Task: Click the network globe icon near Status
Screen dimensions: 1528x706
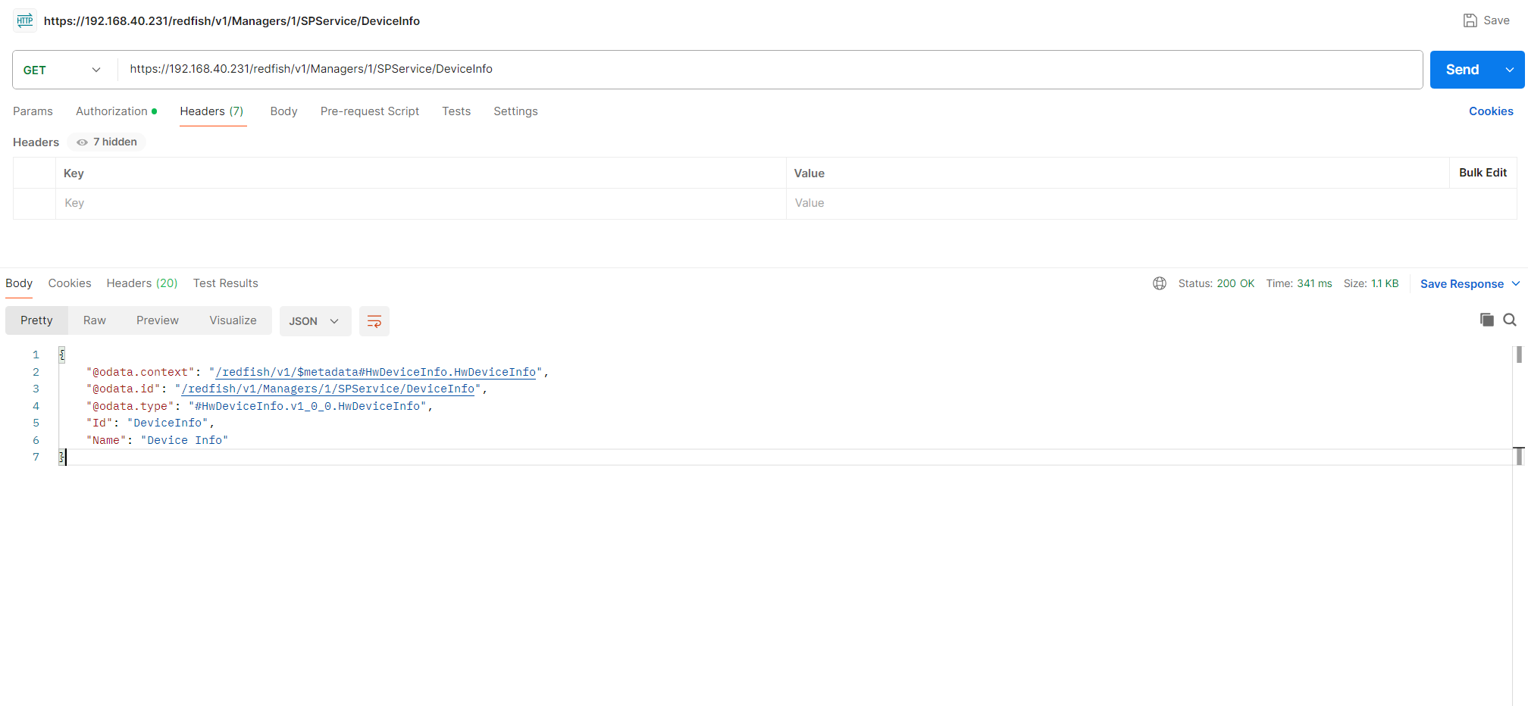Action: coord(1159,283)
